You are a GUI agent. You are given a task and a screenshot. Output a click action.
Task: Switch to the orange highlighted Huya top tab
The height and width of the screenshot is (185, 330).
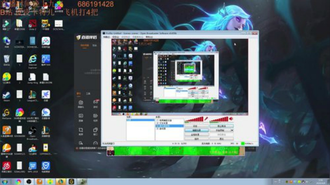point(85,45)
